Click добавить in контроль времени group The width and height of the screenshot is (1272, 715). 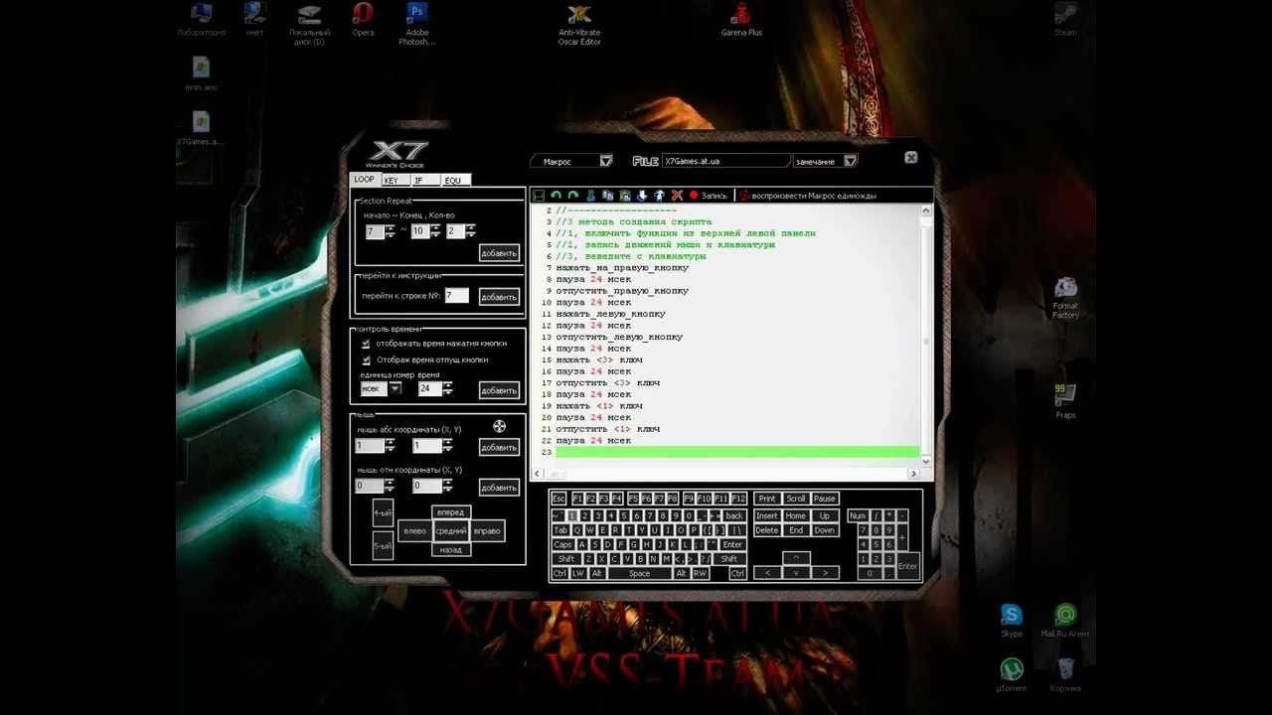pyautogui.click(x=499, y=390)
